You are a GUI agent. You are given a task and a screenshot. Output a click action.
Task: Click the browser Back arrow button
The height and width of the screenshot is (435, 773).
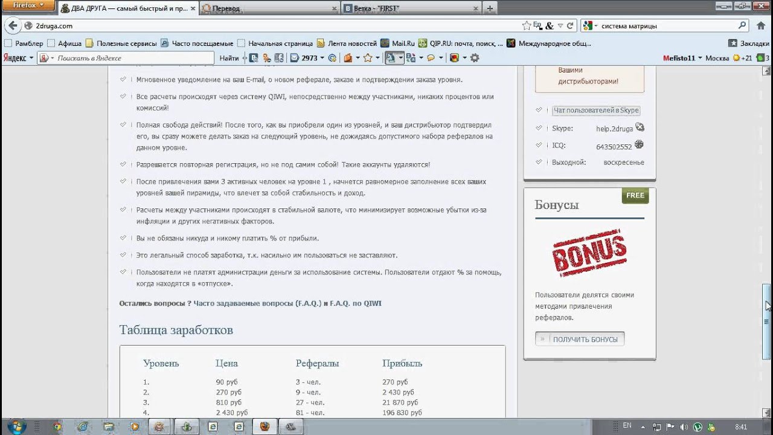11,26
